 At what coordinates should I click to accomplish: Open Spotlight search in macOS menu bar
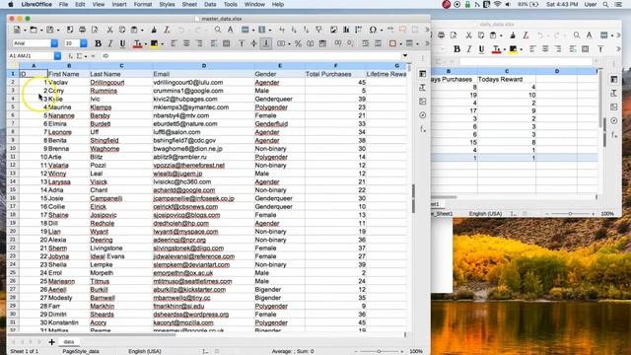click(x=605, y=4)
